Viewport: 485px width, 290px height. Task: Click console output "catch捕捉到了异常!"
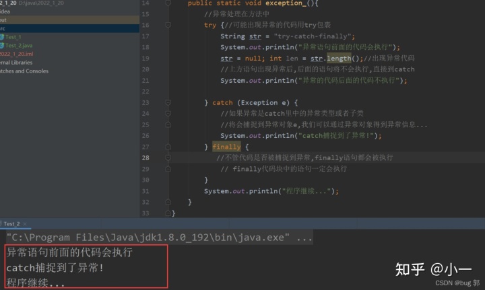(x=55, y=267)
